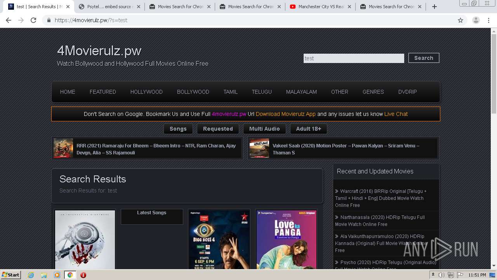Click the Search button
Viewport: 497px width, 280px height.
[424, 58]
